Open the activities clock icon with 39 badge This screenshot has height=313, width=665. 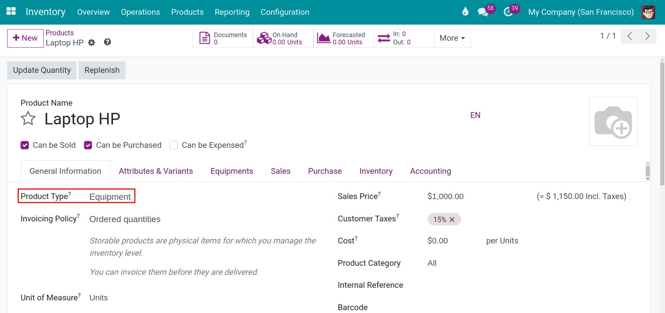point(508,12)
